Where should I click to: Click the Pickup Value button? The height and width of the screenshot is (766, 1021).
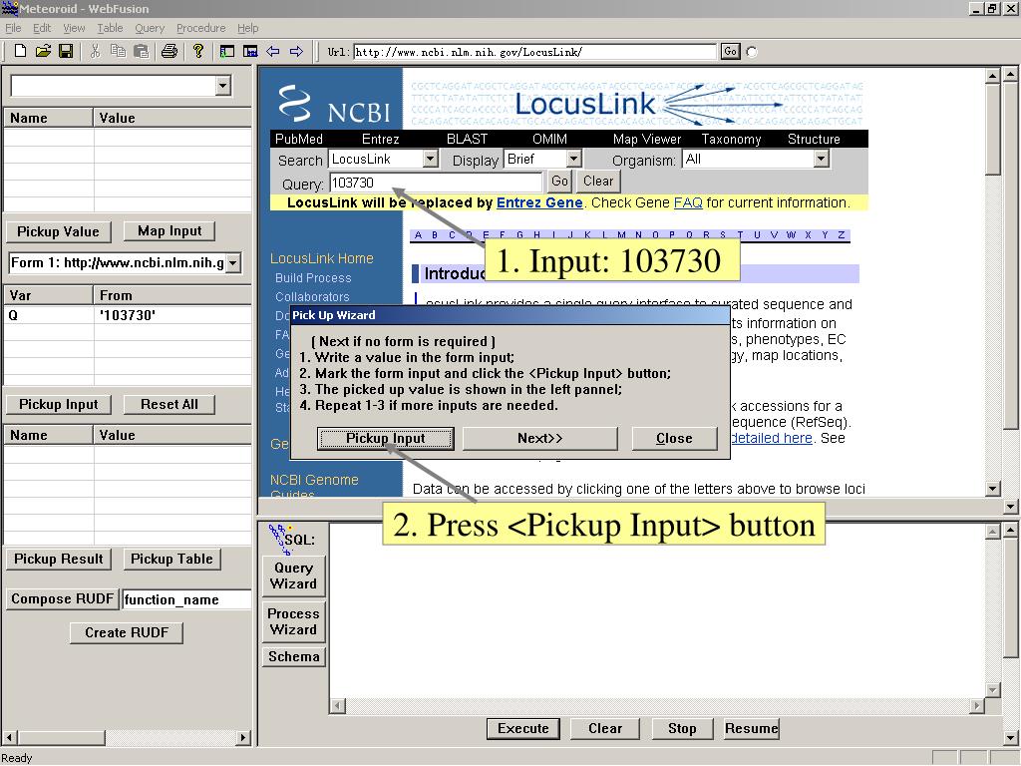pyautogui.click(x=58, y=231)
